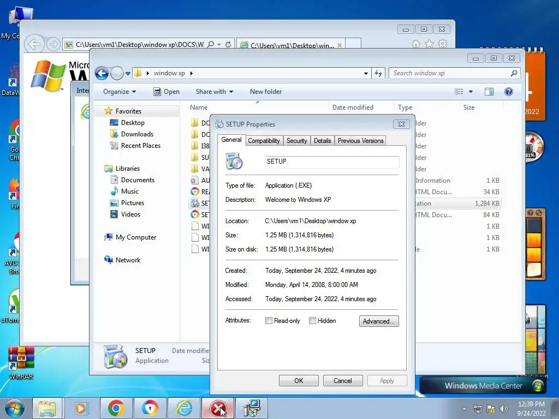Click the SETUP file name field
The image size is (559, 419).
point(332,161)
